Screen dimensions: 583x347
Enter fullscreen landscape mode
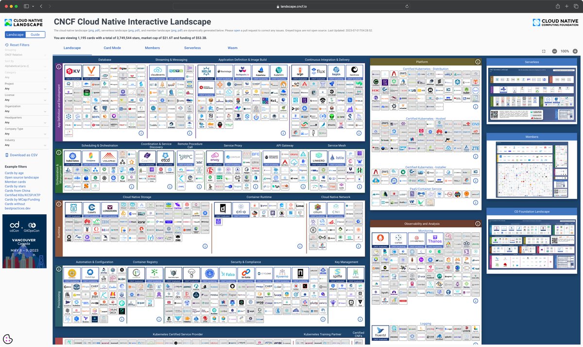pos(544,51)
